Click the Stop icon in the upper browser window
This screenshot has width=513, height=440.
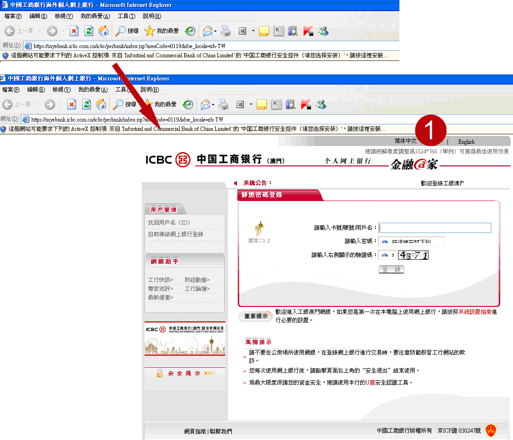click(74, 31)
